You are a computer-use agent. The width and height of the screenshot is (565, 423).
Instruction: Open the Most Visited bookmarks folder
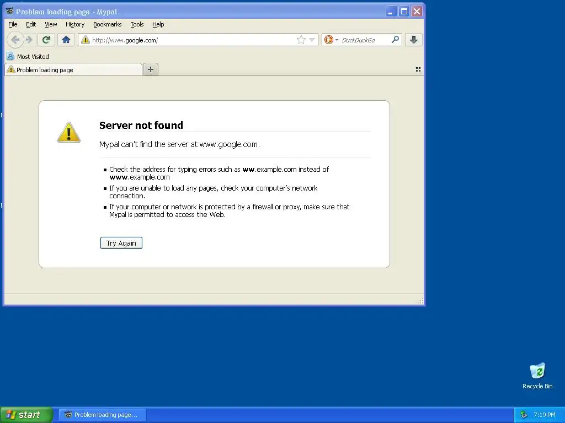(x=28, y=57)
